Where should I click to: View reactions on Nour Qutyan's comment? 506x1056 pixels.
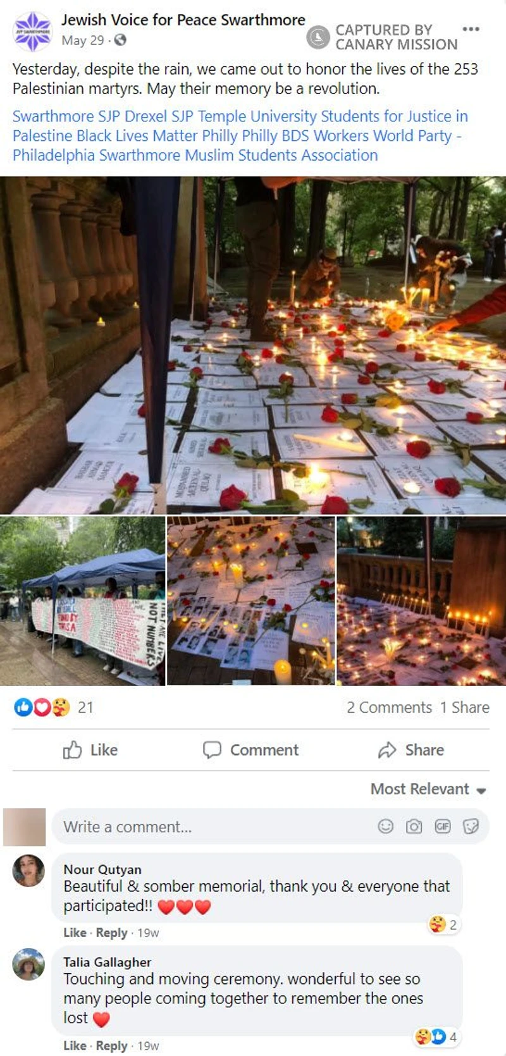click(x=443, y=925)
